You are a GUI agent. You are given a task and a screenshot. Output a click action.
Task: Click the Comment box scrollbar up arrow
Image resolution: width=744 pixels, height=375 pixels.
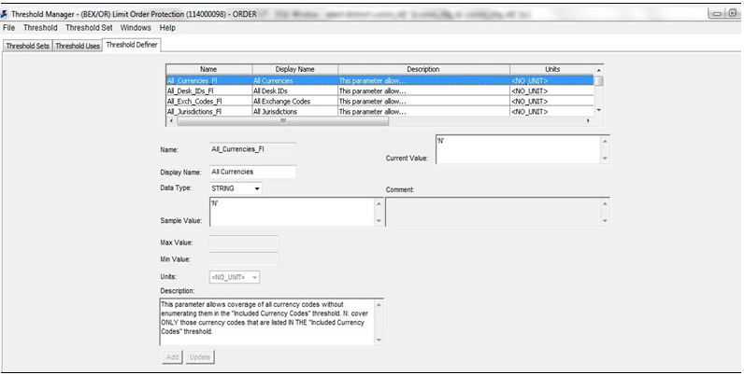(605, 203)
